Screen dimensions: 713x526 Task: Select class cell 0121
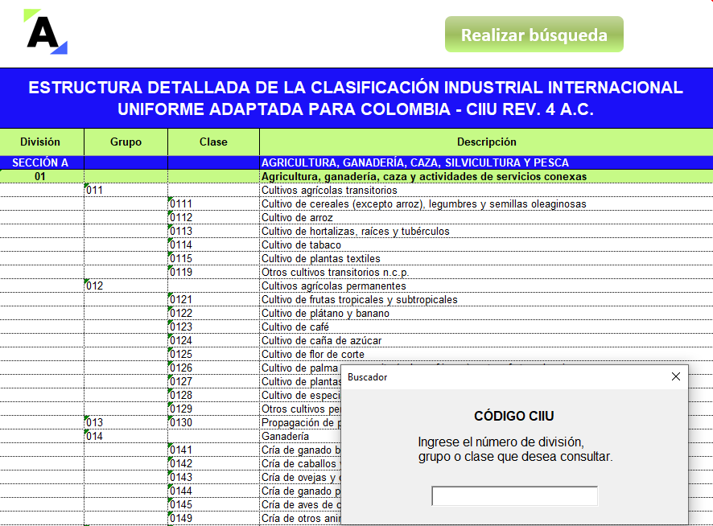(214, 299)
